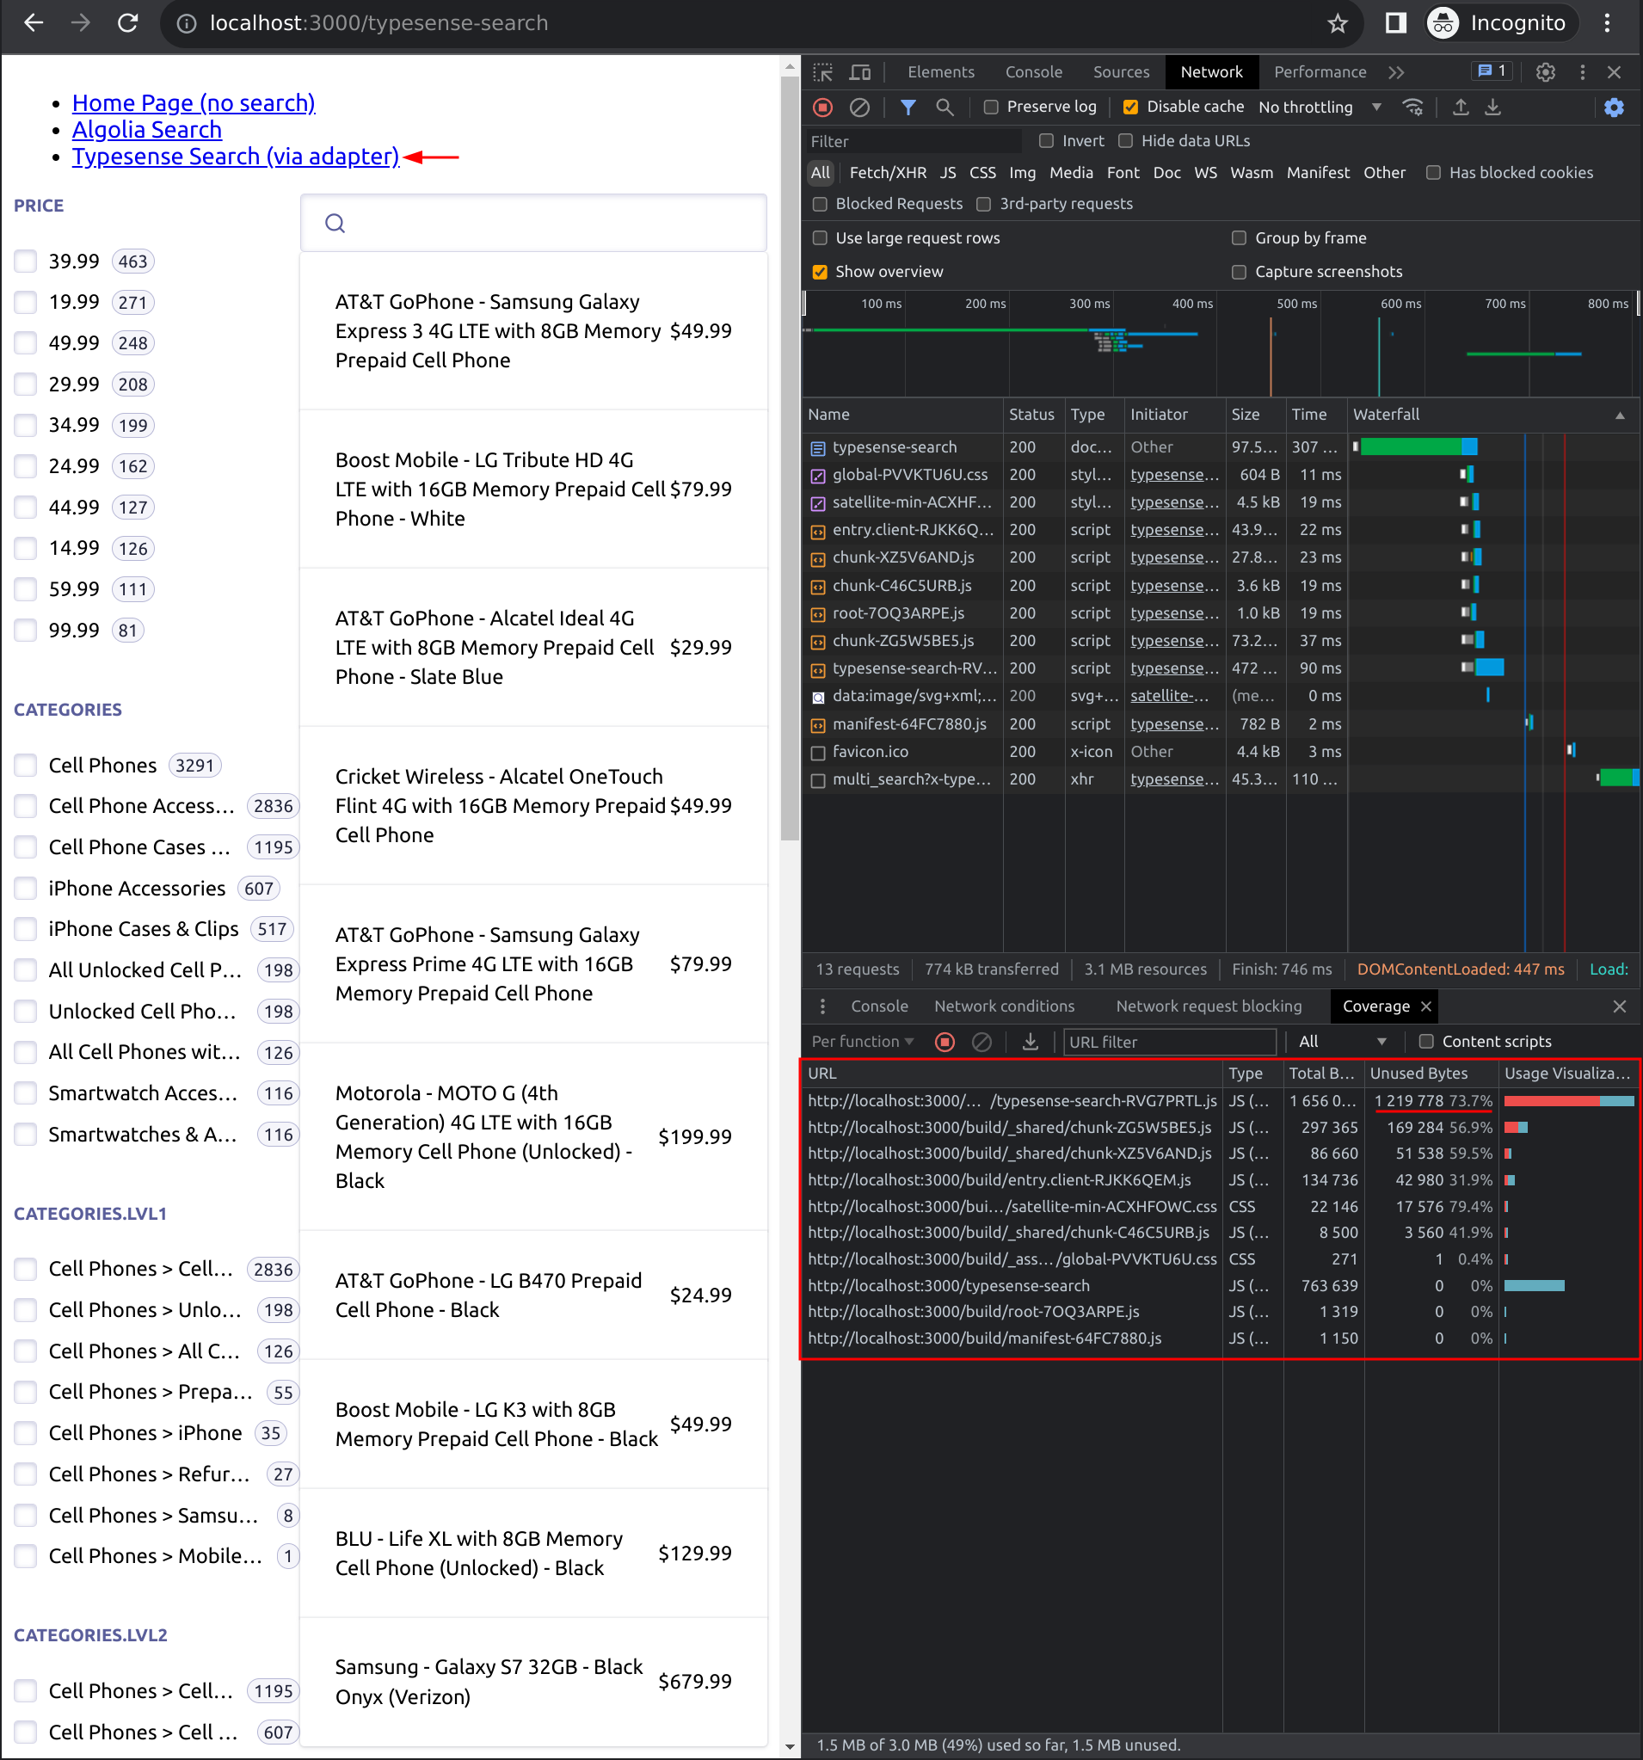Viewport: 1643px width, 1760px height.
Task: Tick the 39.99 price filter checkbox
Action: pyautogui.click(x=26, y=262)
